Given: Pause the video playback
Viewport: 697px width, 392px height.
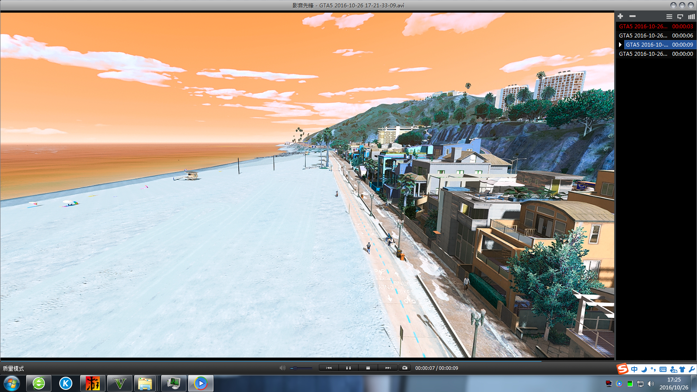Looking at the screenshot, I should (348, 368).
